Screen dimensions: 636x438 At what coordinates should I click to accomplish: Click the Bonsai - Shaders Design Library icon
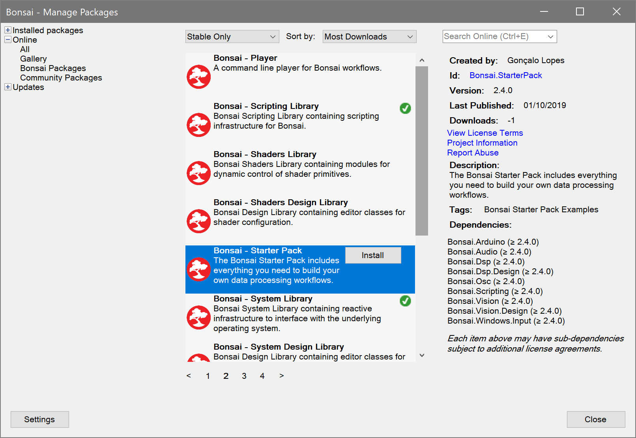(x=198, y=221)
